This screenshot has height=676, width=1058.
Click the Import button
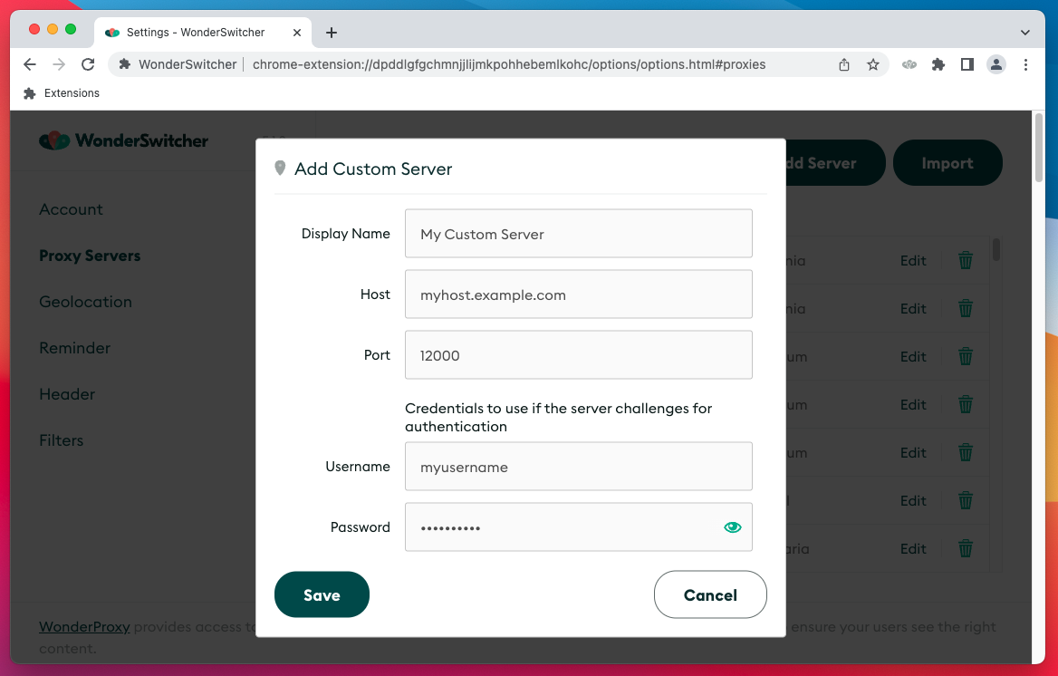tap(947, 163)
